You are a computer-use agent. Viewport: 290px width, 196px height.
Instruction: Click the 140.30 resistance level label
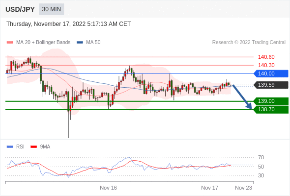click(266, 65)
